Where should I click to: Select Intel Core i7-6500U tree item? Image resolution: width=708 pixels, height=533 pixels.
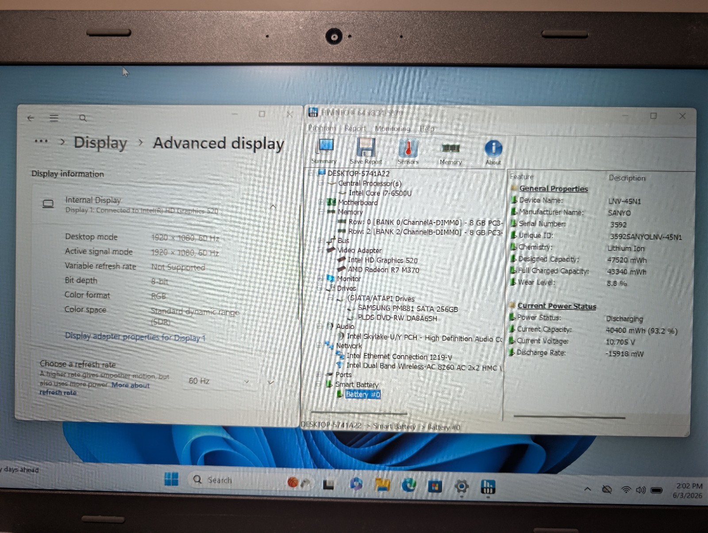pyautogui.click(x=380, y=193)
